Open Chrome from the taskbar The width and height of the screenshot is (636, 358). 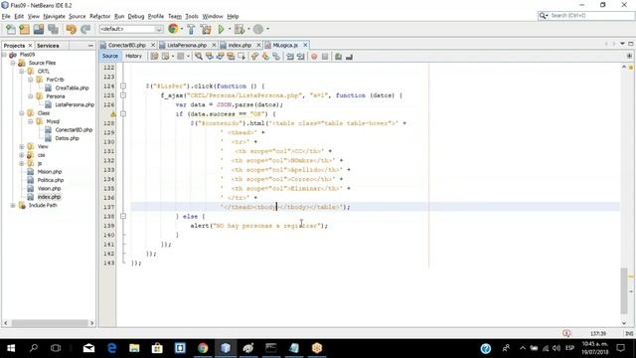(x=203, y=348)
